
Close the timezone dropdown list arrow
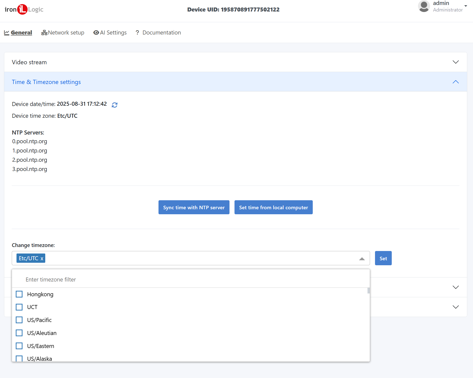362,259
